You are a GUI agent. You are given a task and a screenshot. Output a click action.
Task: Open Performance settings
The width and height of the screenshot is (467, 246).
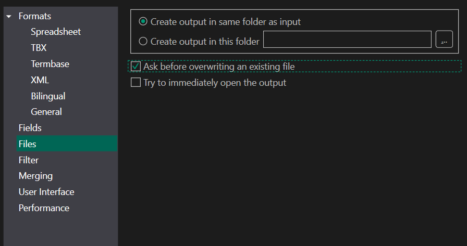(x=44, y=208)
